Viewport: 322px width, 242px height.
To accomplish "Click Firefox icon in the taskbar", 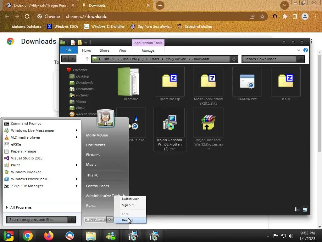I will (49, 236).
